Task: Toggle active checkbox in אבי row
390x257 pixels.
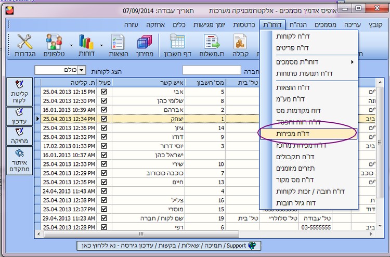Action: click(x=104, y=92)
